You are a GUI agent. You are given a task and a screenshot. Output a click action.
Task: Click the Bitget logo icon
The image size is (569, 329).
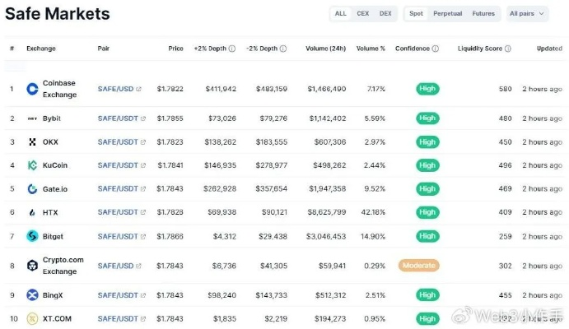tap(33, 236)
